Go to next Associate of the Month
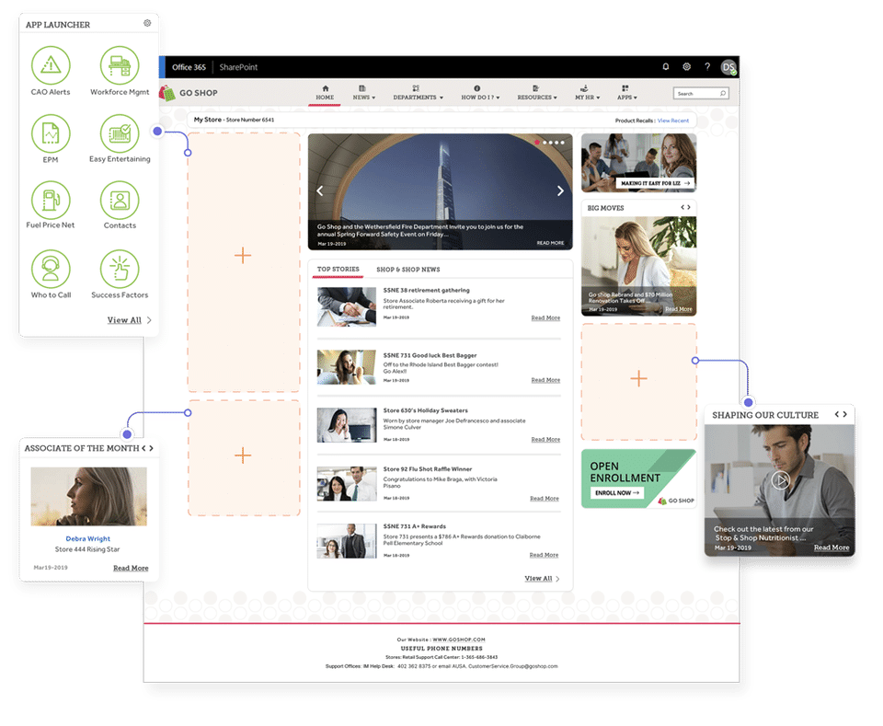Screen dimensions: 883x726 pyautogui.click(x=151, y=448)
